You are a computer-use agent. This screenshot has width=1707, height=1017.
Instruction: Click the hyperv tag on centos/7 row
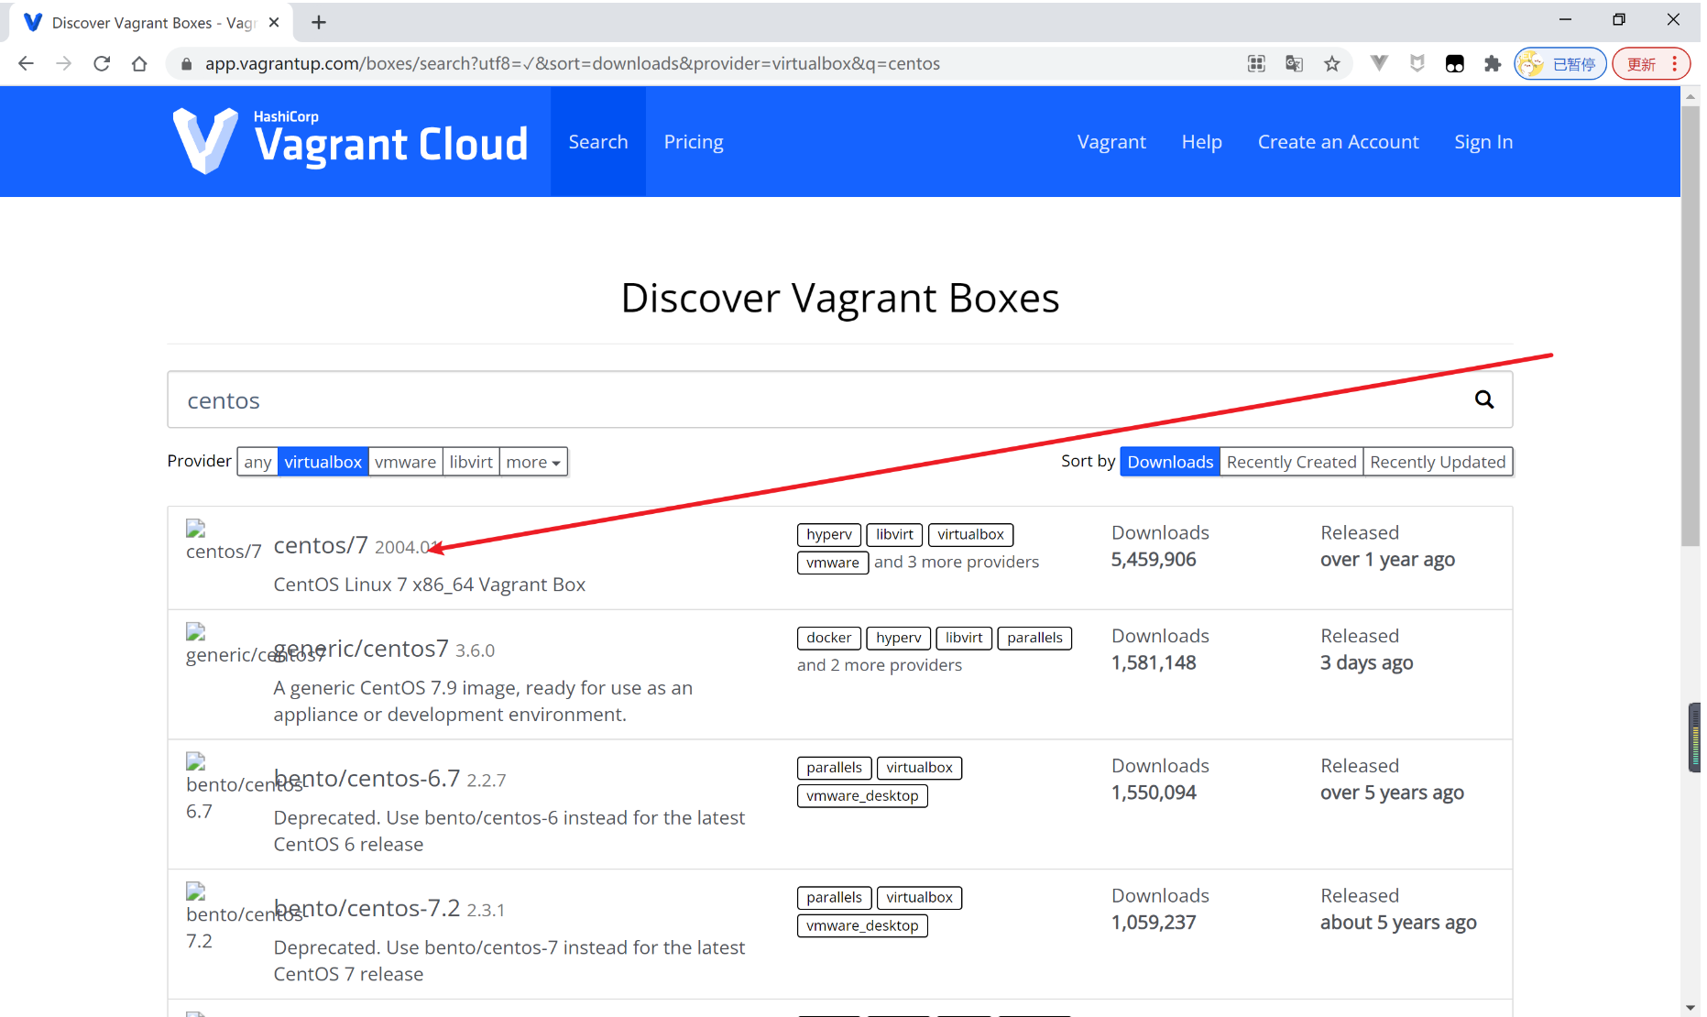(829, 534)
